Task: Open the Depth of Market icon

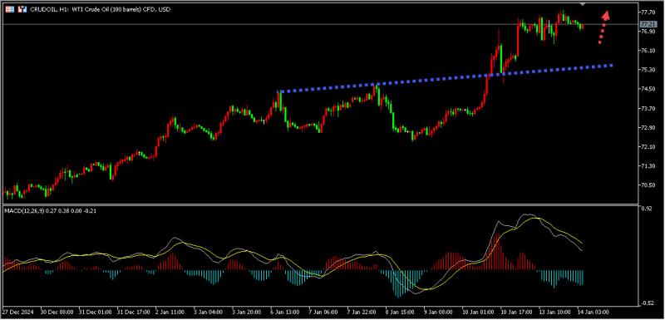Action: tap(9, 9)
